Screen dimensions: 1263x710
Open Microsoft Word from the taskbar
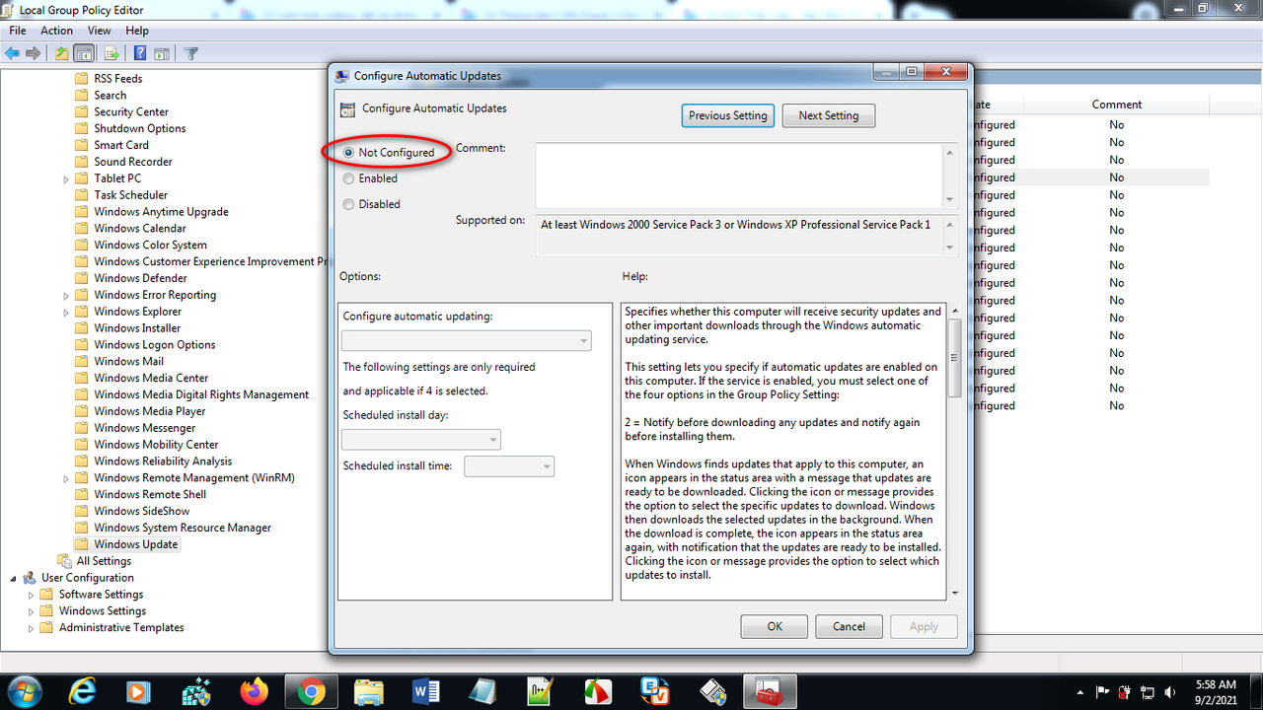[425, 691]
